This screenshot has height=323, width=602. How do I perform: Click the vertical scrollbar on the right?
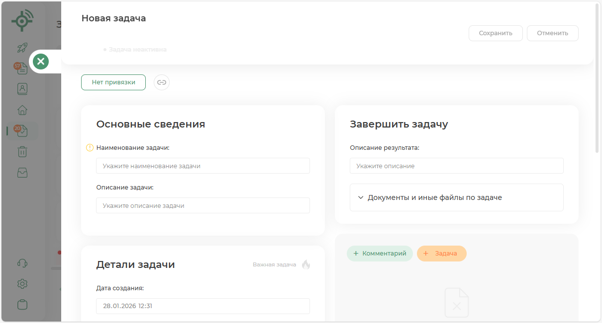point(597,79)
